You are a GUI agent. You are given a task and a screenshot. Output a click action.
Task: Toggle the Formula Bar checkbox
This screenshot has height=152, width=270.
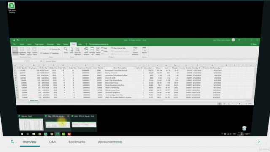[x=51, y=49]
